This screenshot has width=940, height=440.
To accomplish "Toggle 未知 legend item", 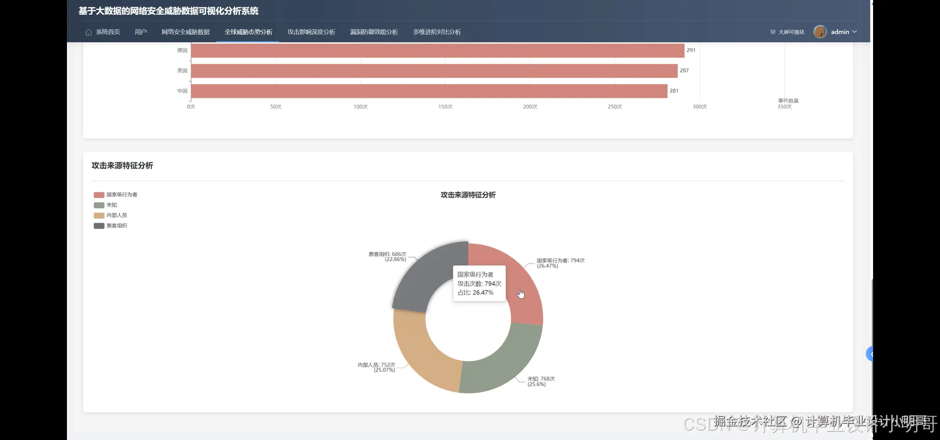I will pos(105,205).
